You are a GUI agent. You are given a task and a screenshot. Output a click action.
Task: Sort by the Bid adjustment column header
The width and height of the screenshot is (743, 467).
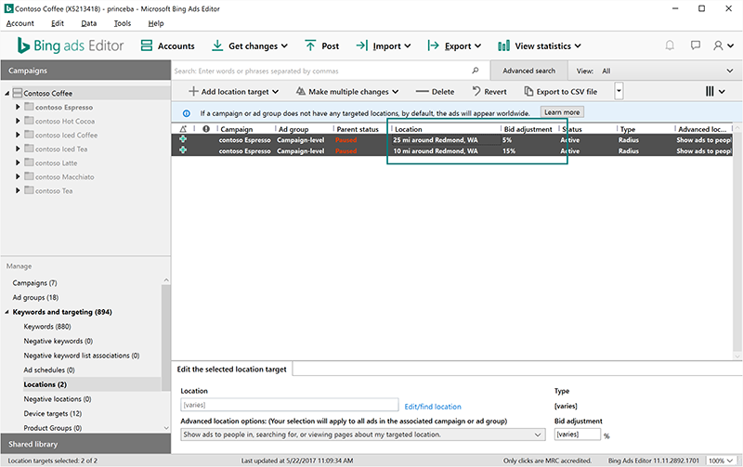click(528, 129)
